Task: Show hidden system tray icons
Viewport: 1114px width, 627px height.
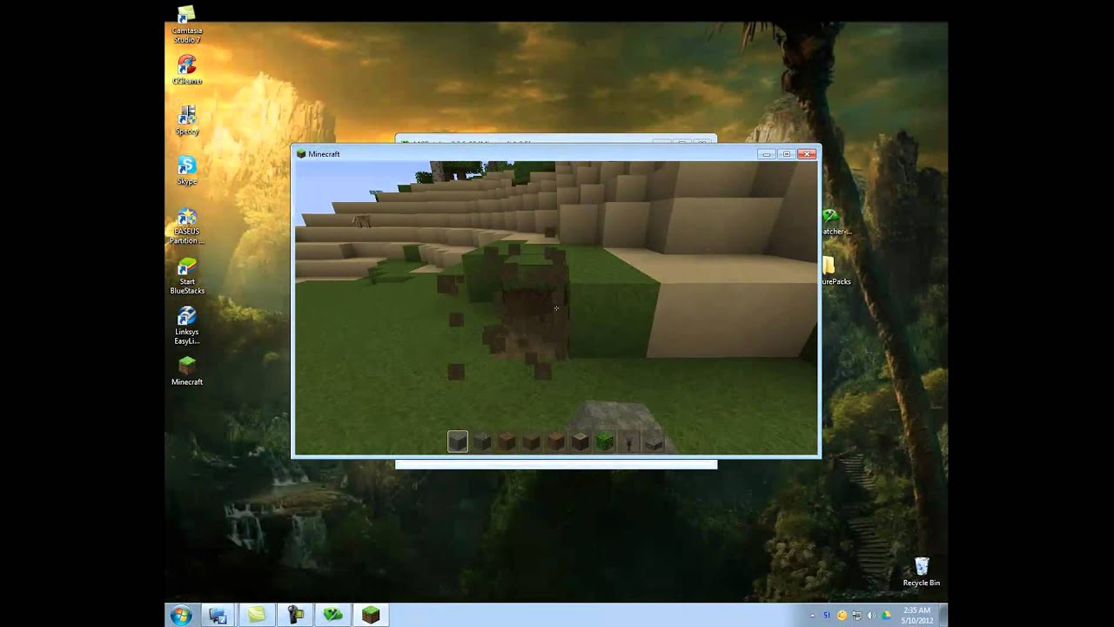Action: (x=813, y=616)
